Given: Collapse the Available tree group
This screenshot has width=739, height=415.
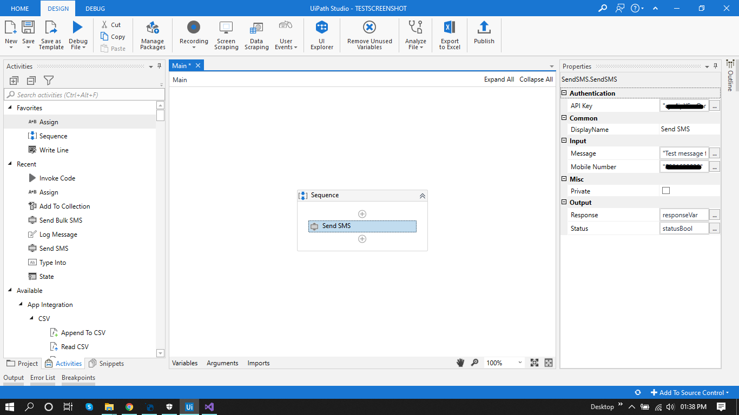Looking at the screenshot, I should point(10,290).
